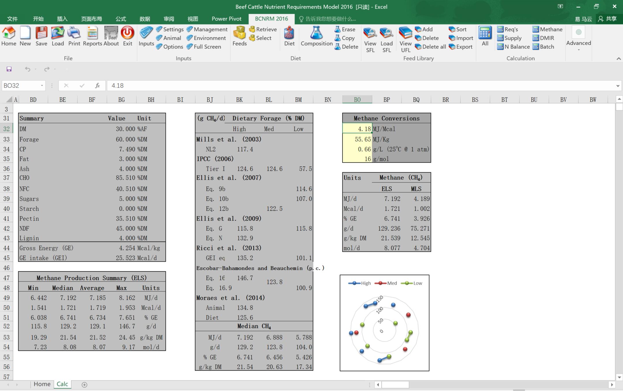This screenshot has height=391, width=623.
Task: Run Methane calculation
Action: [548, 29]
